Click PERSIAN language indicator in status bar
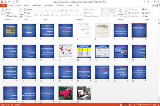Screen dimensions: 160x106 click(18, 105)
